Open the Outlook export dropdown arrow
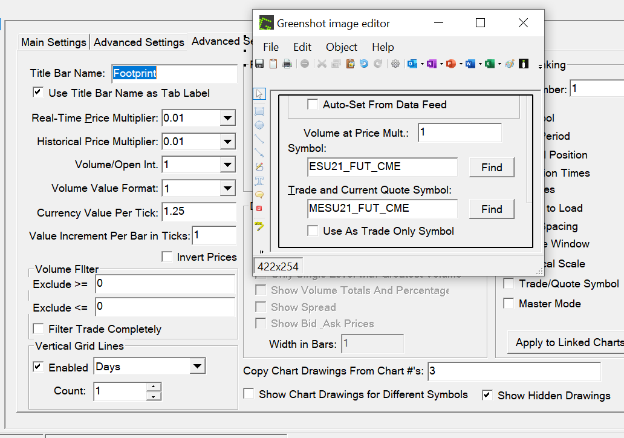624x438 pixels. click(x=422, y=64)
